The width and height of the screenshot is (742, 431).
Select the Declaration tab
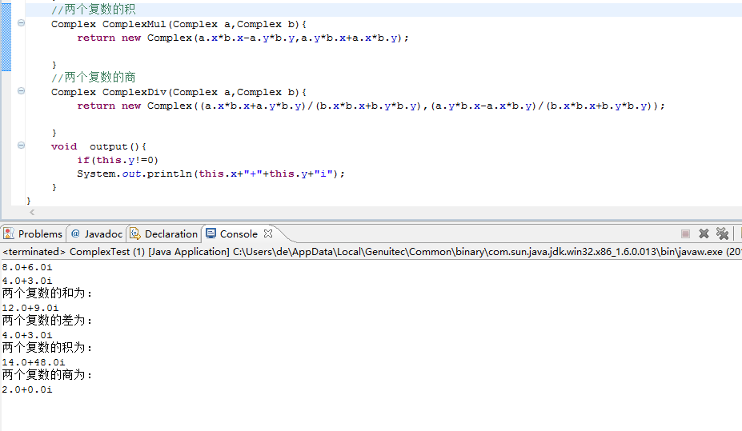(x=164, y=233)
